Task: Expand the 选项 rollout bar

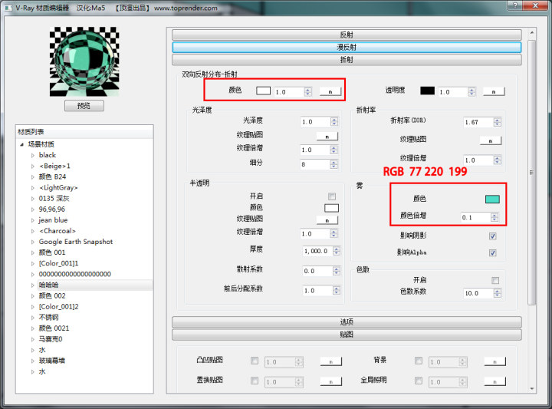Action: pos(347,322)
